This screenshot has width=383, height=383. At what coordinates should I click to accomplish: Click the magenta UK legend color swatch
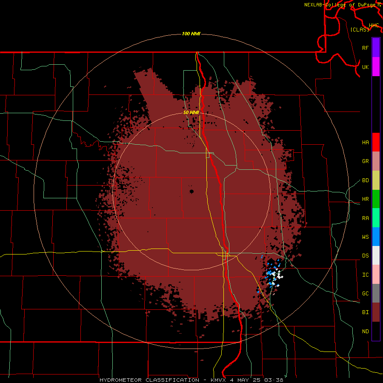tap(376, 67)
